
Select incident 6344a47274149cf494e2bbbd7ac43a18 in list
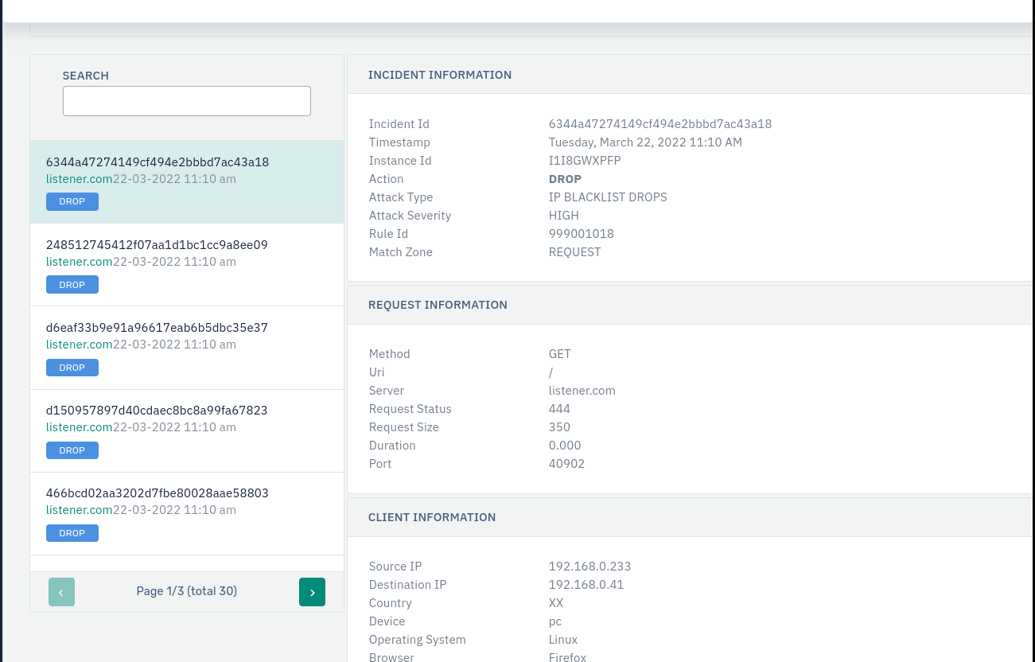tap(187, 181)
